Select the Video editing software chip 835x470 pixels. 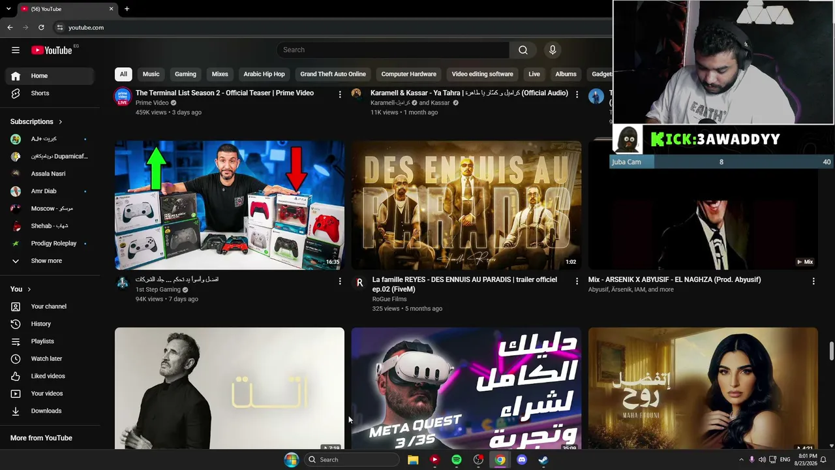coord(483,74)
